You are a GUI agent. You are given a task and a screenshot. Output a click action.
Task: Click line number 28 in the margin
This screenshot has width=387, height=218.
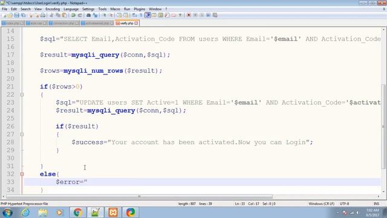pos(10,142)
